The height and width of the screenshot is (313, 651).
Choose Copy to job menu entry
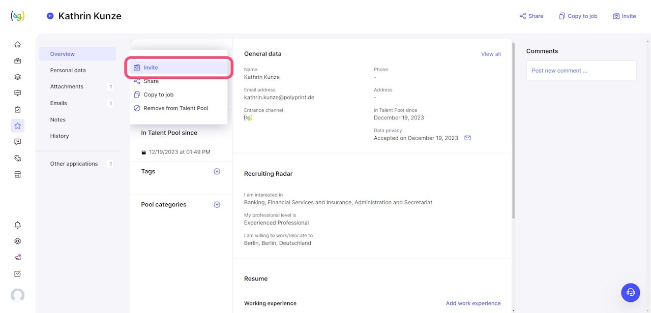(x=158, y=95)
